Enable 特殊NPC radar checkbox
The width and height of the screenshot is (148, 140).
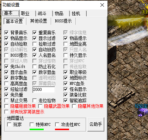click(32, 124)
